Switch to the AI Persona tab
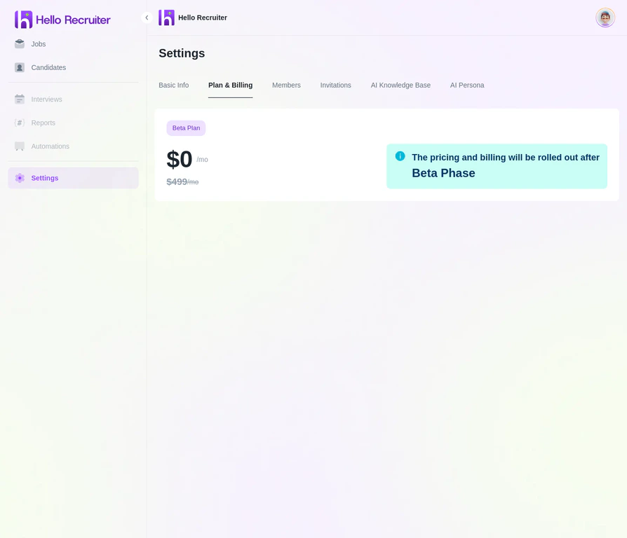This screenshot has height=538, width=627. (467, 85)
